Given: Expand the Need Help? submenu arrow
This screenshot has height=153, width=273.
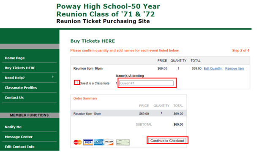Looking at the screenshot, I should point(53,77).
